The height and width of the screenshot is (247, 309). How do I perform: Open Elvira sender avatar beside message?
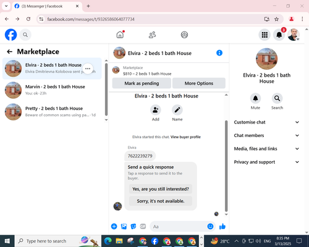tap(117, 206)
